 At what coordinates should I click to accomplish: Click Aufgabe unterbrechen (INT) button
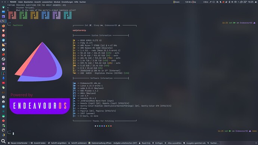(x=125, y=143)
